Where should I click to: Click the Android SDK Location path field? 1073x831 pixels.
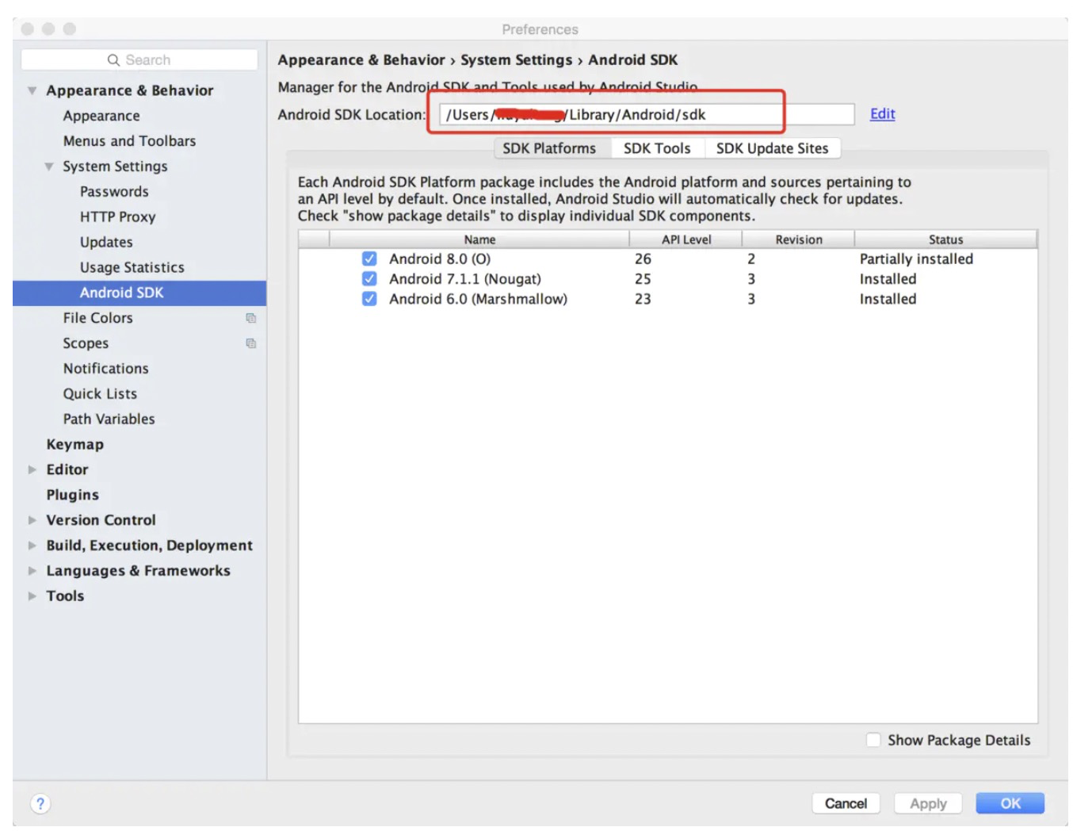click(647, 114)
